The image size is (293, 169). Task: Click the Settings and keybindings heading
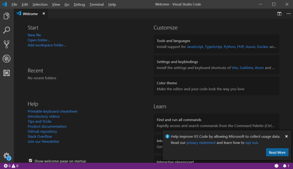coord(177,62)
